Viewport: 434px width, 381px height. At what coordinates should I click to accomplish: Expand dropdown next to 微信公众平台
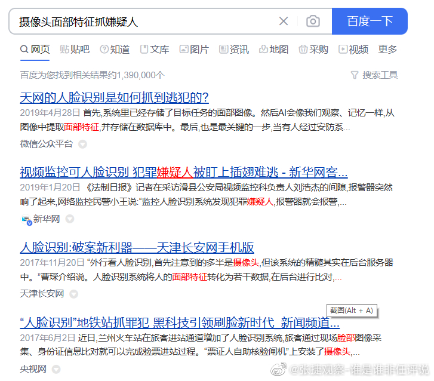[x=82, y=145]
